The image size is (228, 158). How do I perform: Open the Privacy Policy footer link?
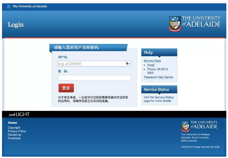[x=17, y=131]
